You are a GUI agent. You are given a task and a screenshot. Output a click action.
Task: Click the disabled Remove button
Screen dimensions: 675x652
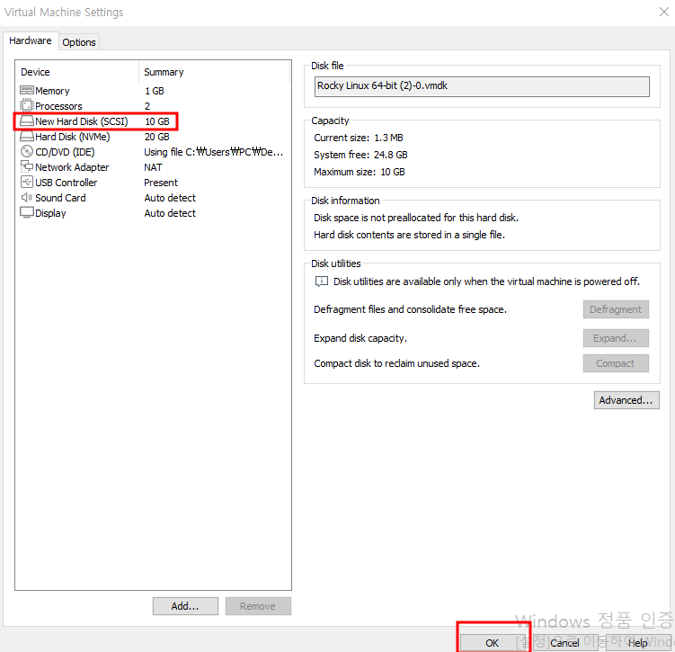pos(258,606)
